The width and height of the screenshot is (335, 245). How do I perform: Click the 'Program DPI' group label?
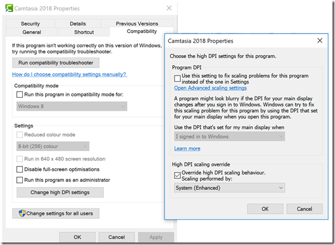tap(187, 67)
